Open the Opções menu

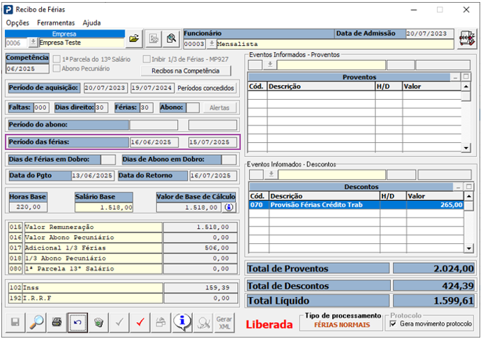pos(17,23)
